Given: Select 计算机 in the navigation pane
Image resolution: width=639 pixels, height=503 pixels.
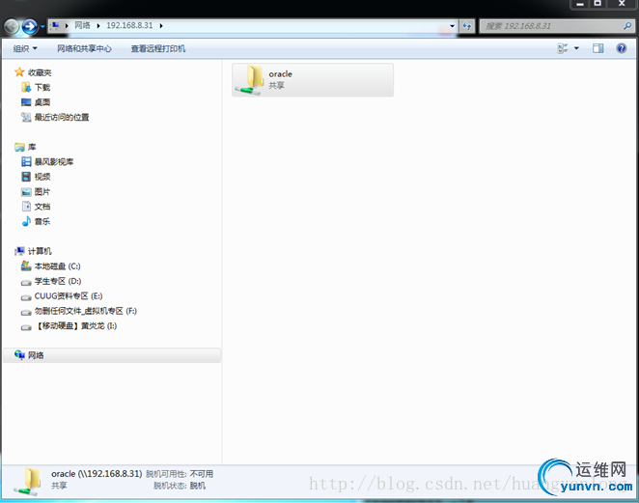Looking at the screenshot, I should pos(40,251).
